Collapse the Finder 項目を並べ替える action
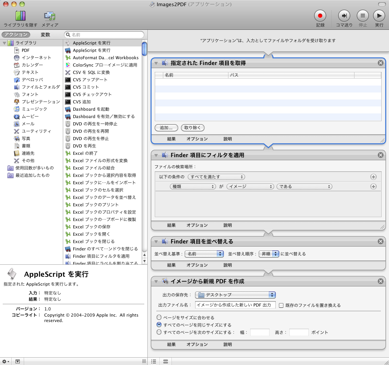The height and width of the screenshot is (365, 389). pyautogui.click(x=156, y=242)
